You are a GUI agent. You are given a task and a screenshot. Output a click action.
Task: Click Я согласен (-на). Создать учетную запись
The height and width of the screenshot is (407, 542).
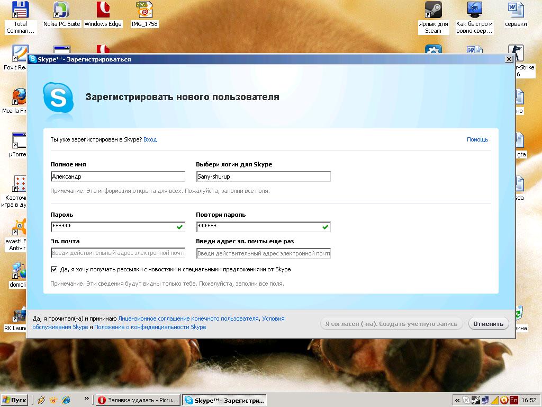click(391, 324)
